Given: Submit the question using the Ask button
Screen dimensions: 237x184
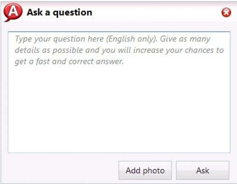Looking at the screenshot, I should (203, 170).
